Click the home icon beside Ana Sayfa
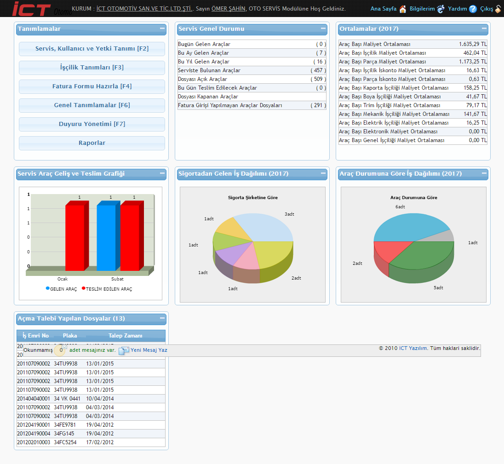Viewport: 504px width, 464px height. [403, 9]
